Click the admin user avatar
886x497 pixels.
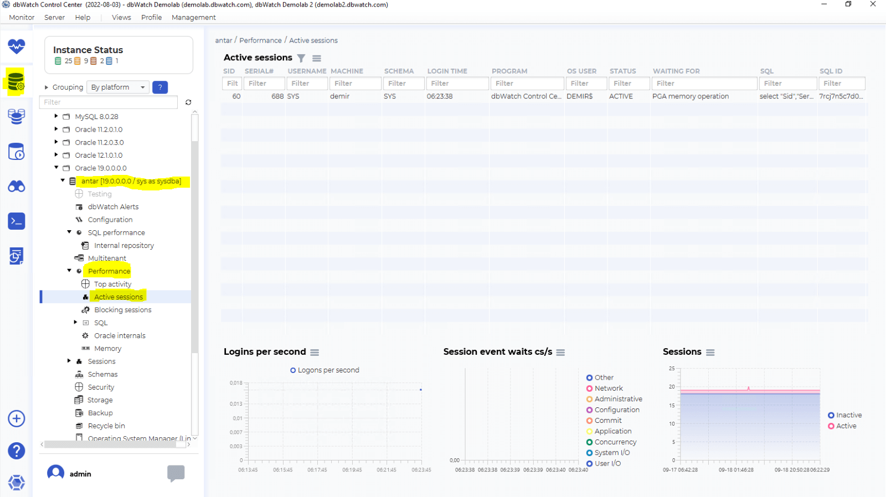pyautogui.click(x=55, y=473)
